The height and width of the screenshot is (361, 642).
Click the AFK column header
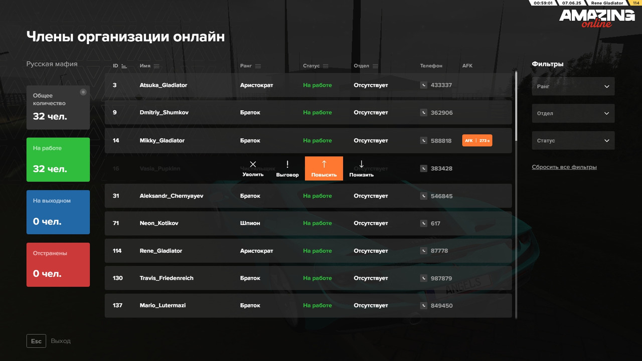467,66
